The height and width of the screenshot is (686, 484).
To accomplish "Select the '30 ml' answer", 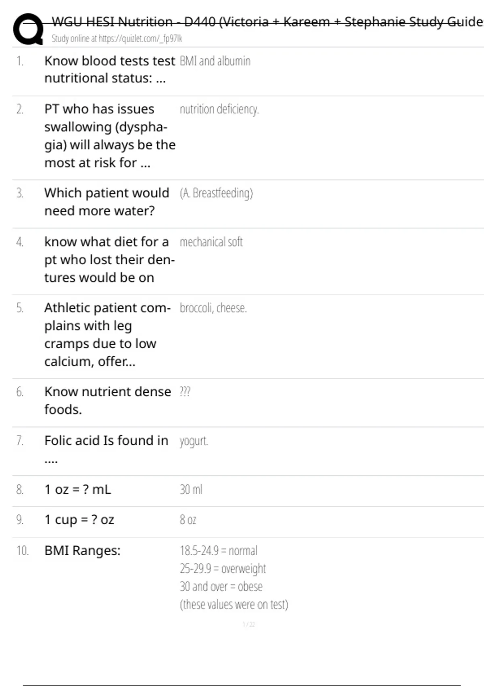I will (x=191, y=489).
